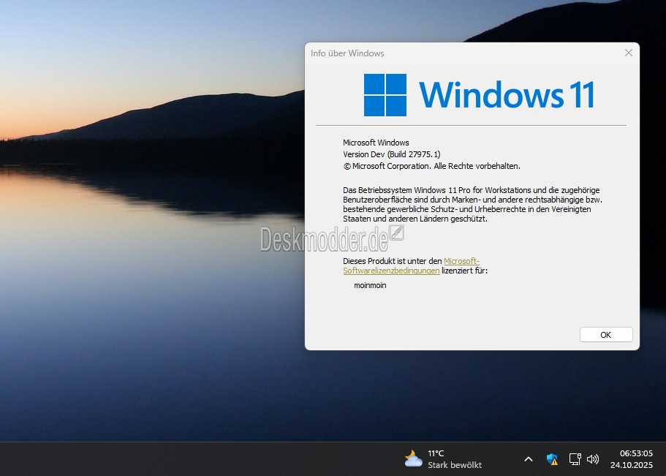Open the clock showing 06:53:05
The height and width of the screenshot is (476, 666).
click(635, 453)
